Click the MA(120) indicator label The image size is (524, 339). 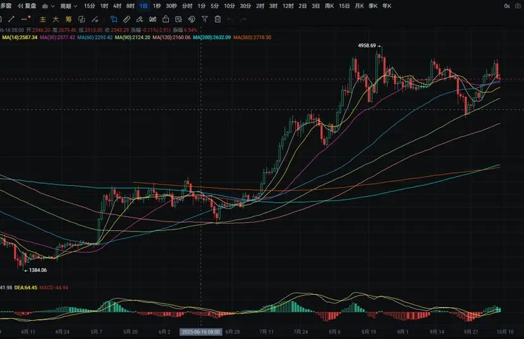point(171,37)
